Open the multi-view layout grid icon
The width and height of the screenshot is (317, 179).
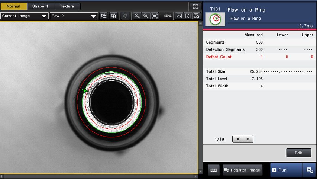(x=195, y=6)
